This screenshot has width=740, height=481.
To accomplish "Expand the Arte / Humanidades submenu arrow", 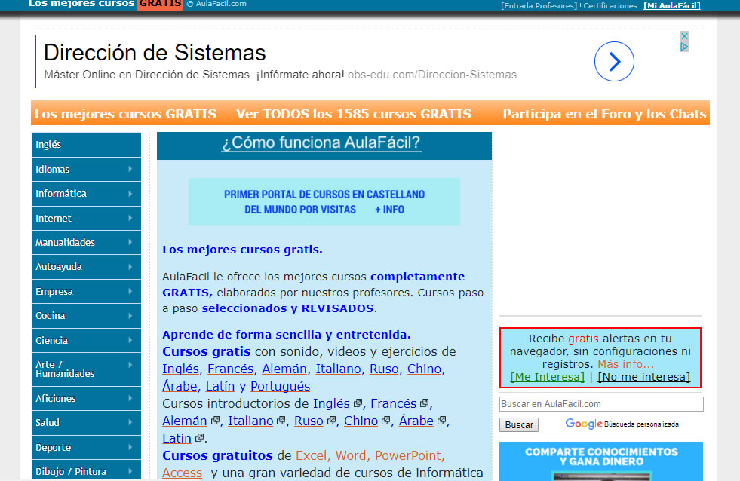I will click(130, 365).
